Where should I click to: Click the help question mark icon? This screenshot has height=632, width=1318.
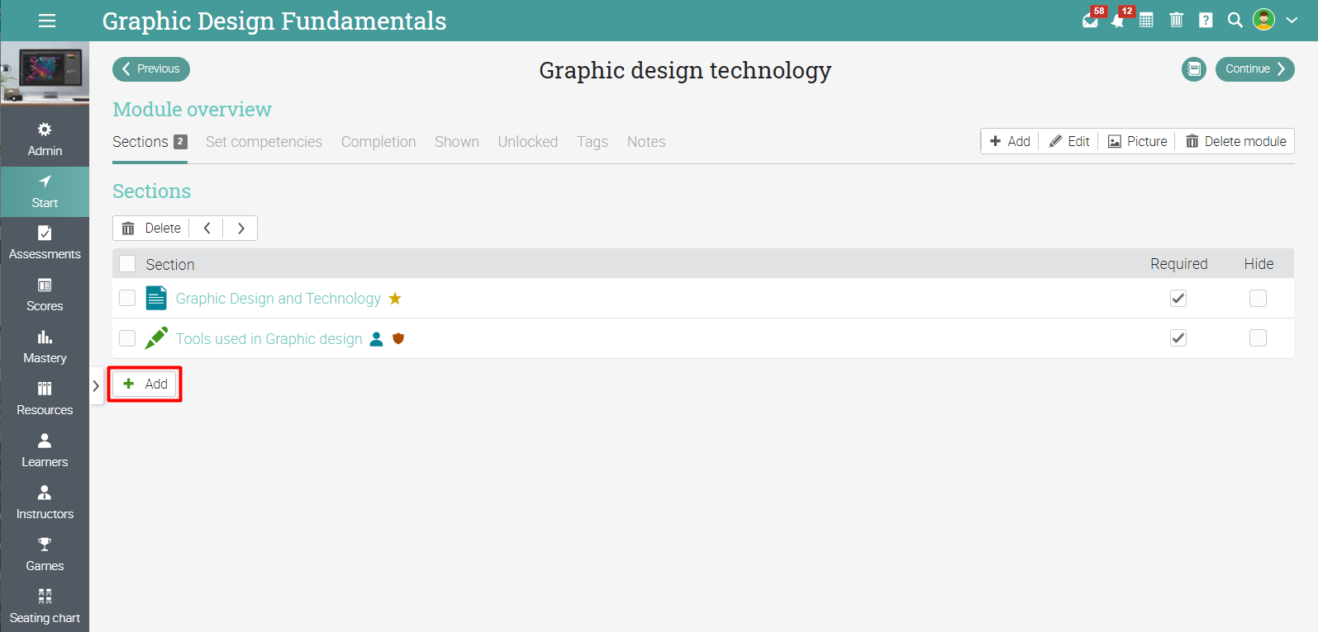click(1206, 21)
